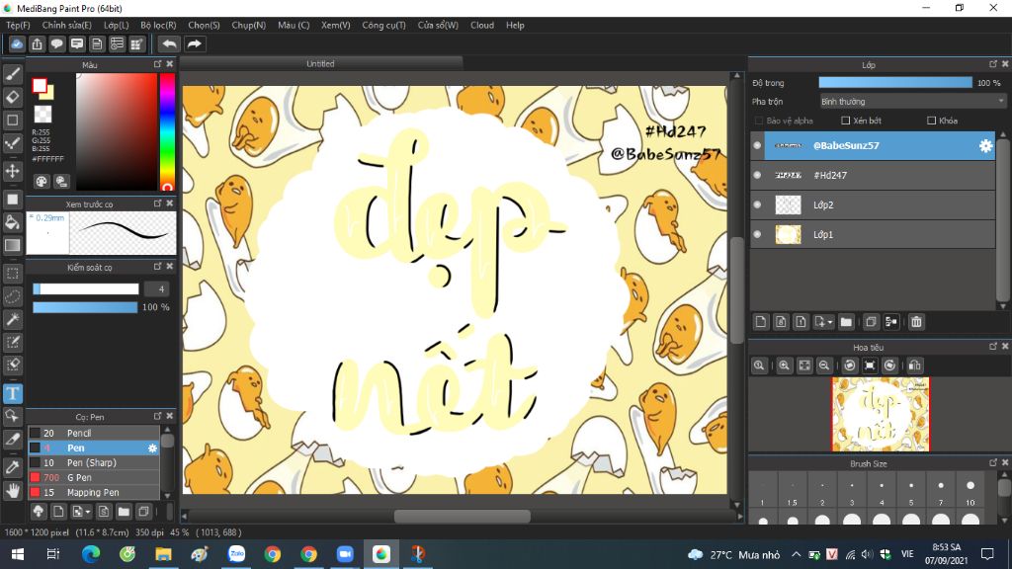Activate the Text tool
The width and height of the screenshot is (1012, 569).
tap(12, 393)
